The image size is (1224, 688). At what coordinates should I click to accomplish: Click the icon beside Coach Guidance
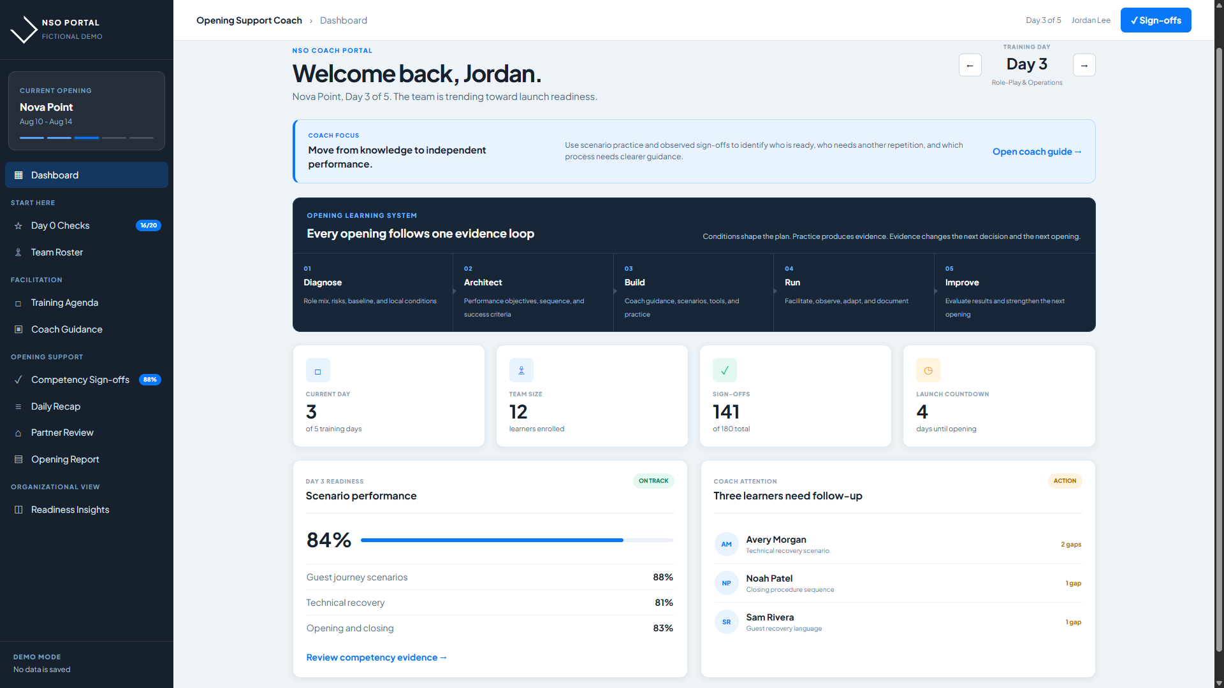tap(18, 329)
